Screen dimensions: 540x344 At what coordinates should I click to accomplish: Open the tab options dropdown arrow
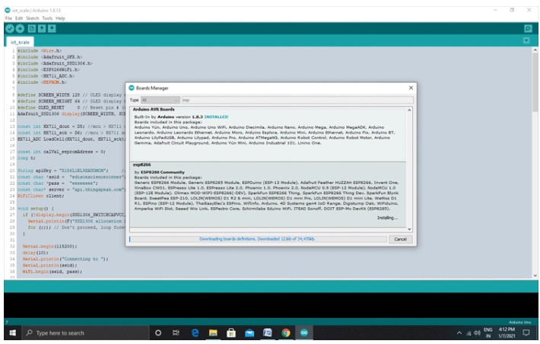coord(527,41)
